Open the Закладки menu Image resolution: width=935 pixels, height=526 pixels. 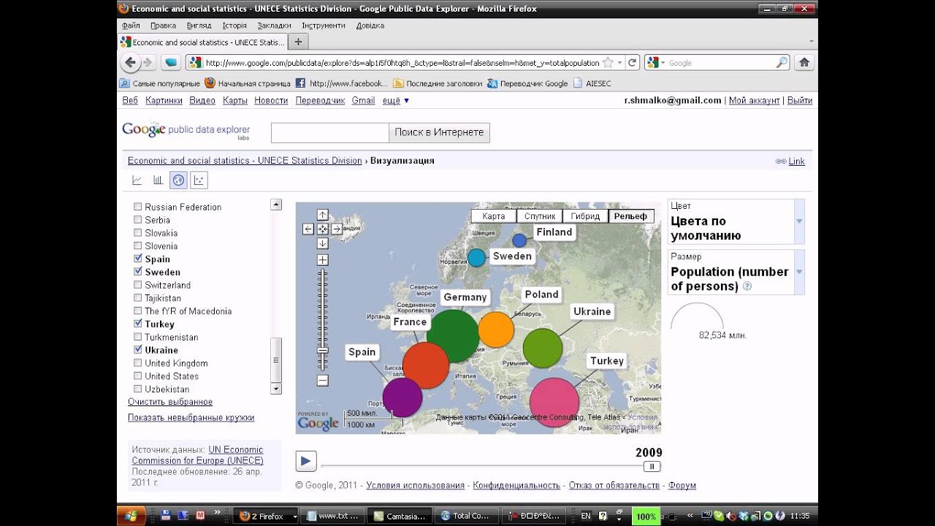pyautogui.click(x=274, y=26)
